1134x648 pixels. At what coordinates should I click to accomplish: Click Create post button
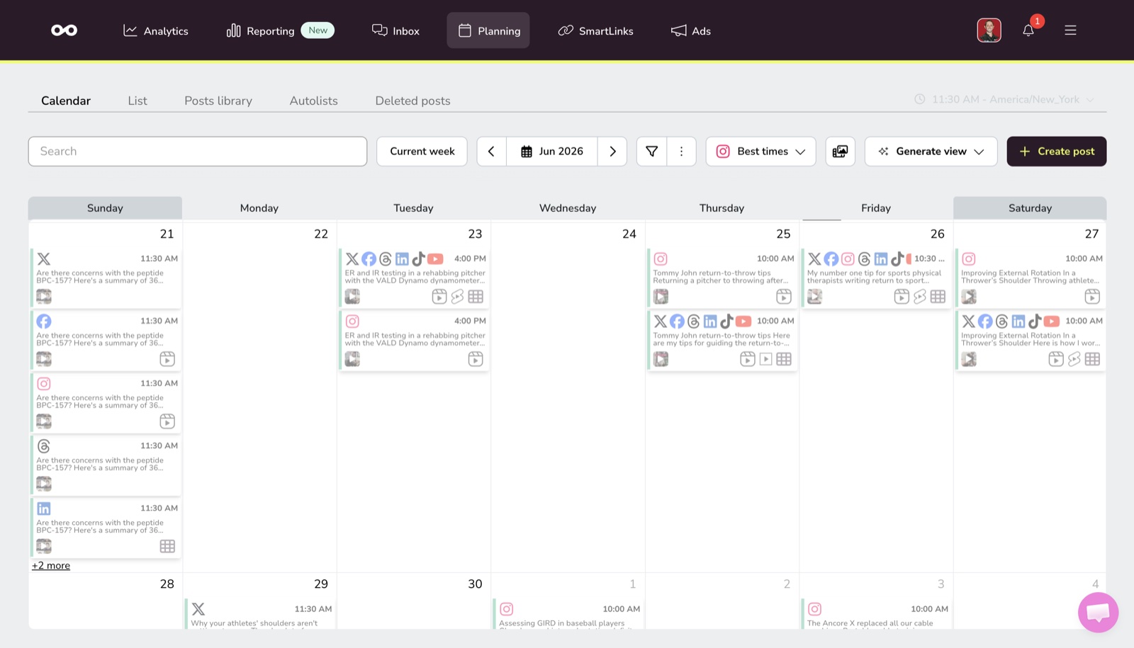[x=1056, y=152]
